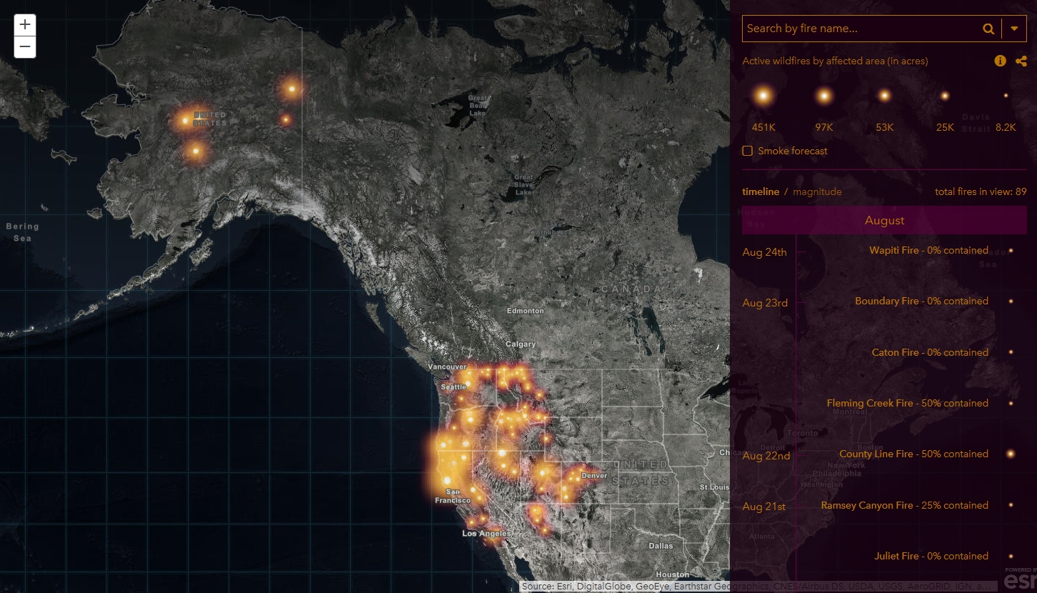Switch to the magnitude view
The height and width of the screenshot is (593, 1037).
pyautogui.click(x=817, y=191)
